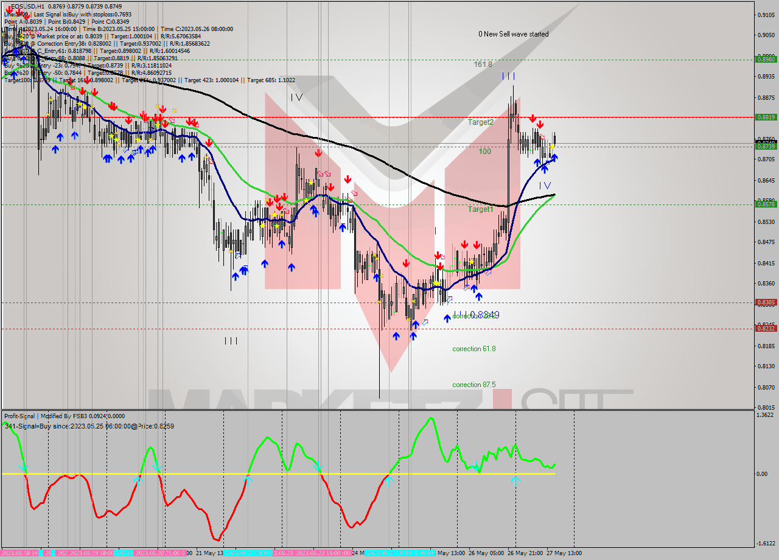Click the '21 May 13' time axis label
Screen dimensions: 779x560
[x=209, y=553]
